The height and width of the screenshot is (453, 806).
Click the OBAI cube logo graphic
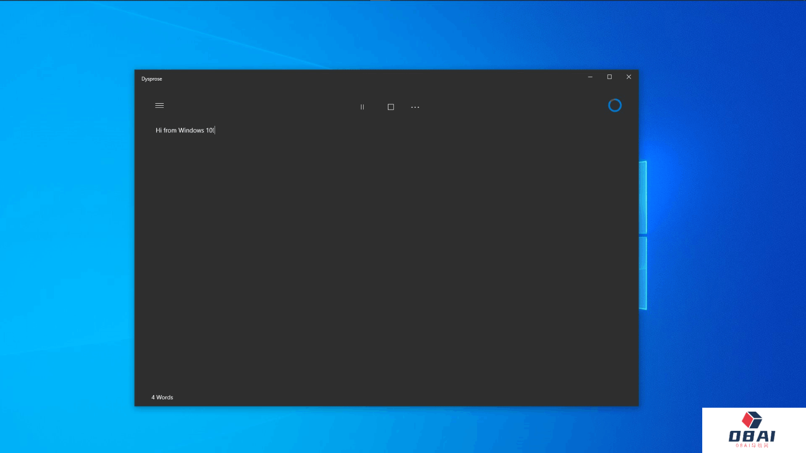[752, 420]
